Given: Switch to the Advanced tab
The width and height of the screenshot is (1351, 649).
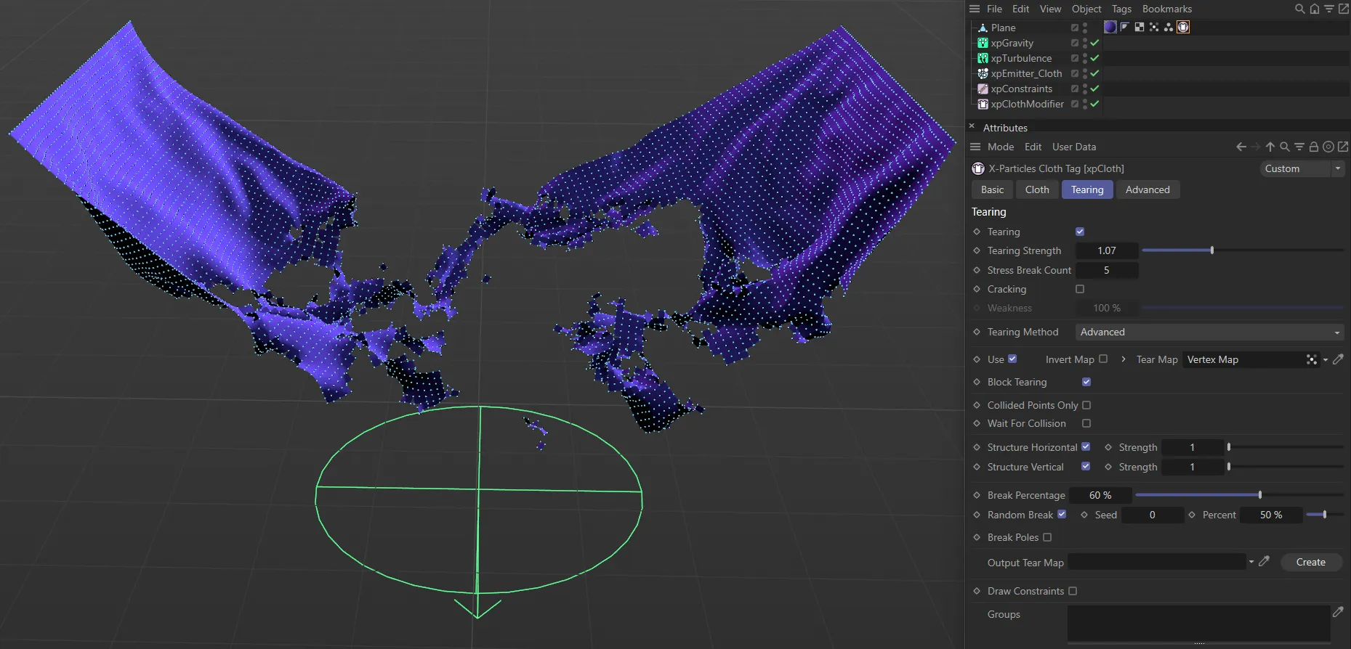Looking at the screenshot, I should coord(1148,189).
